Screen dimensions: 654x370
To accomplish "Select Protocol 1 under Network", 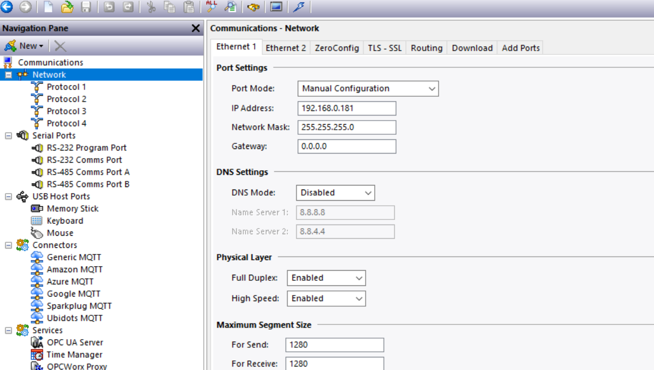I will tap(66, 87).
